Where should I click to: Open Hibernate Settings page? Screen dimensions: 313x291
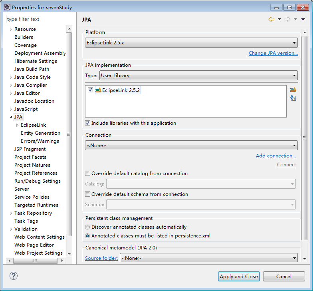pyautogui.click(x=36, y=61)
